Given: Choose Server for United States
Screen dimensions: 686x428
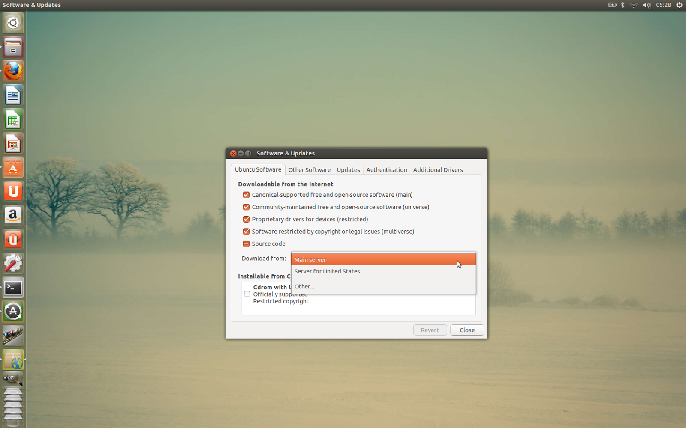Looking at the screenshot, I should (327, 271).
